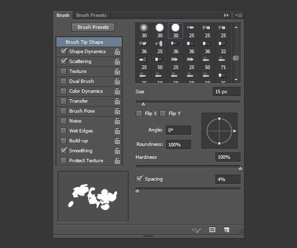The height and width of the screenshot is (248, 297).
Task: Switch to the Brush Presets tab
Action: pos(92,15)
